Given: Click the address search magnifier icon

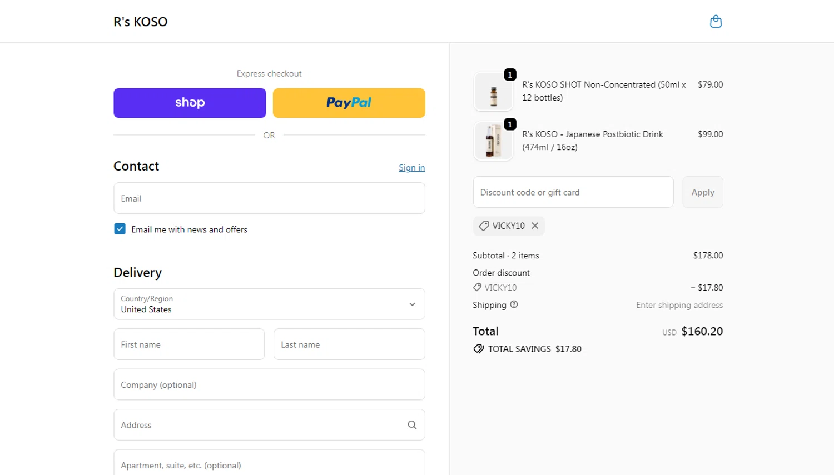Looking at the screenshot, I should [x=412, y=425].
